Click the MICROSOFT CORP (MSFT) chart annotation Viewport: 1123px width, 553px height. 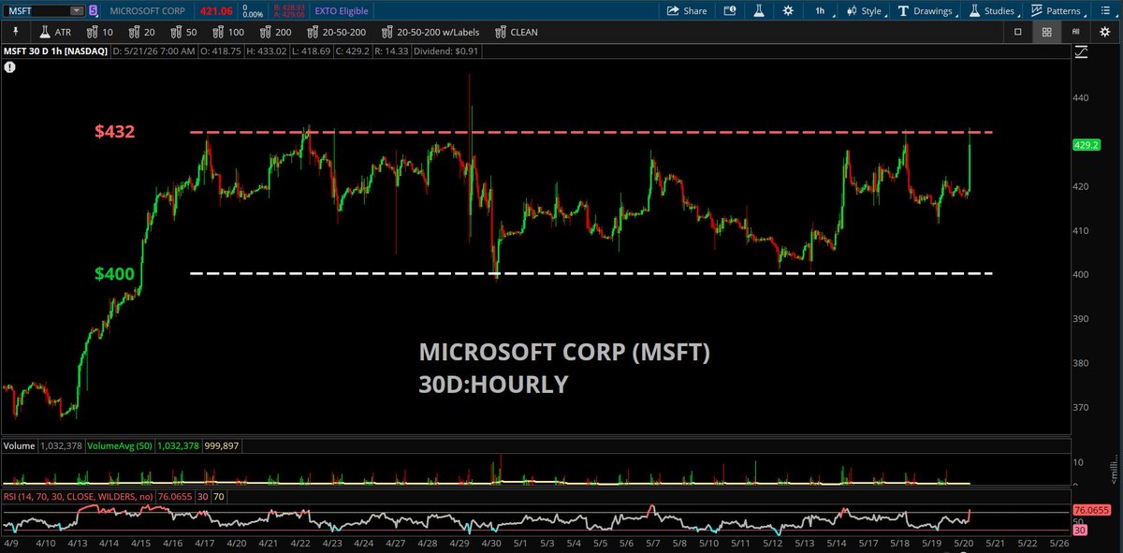[564, 353]
